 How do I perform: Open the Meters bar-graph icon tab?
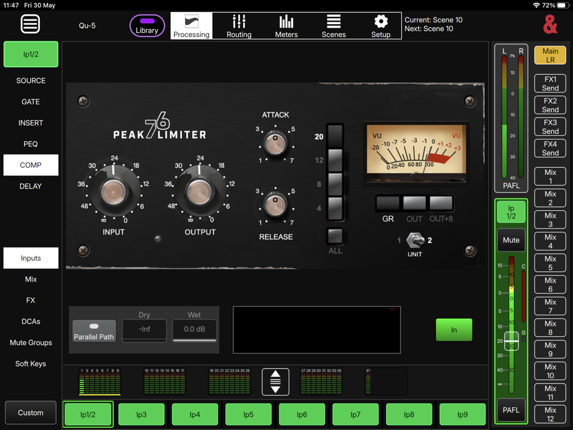[286, 26]
